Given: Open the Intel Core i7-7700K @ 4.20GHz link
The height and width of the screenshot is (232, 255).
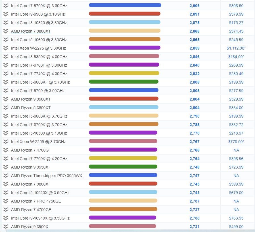Looking at the screenshot, I should pos(39,159).
